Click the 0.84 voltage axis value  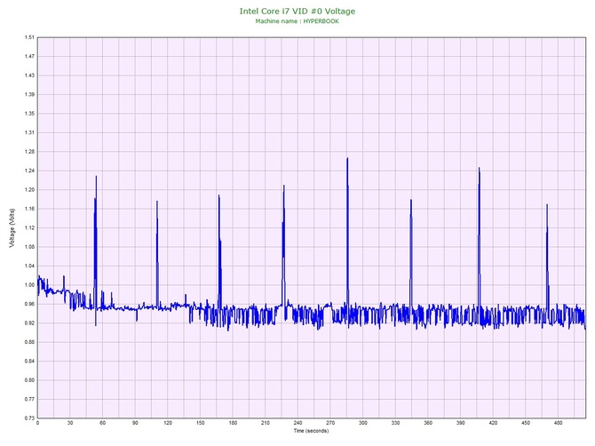pos(29,361)
